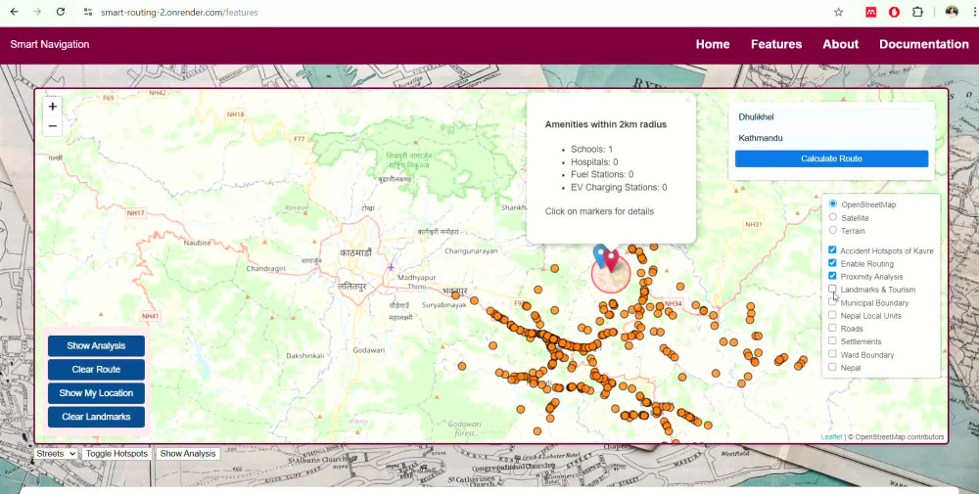Go forward in browser history

[37, 12]
